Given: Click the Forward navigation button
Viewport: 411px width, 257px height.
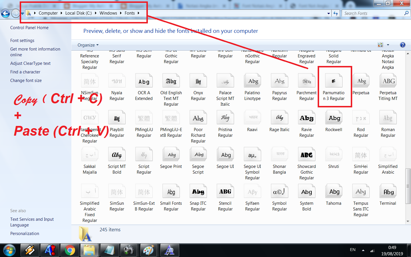Looking at the screenshot, I should click(x=15, y=13).
